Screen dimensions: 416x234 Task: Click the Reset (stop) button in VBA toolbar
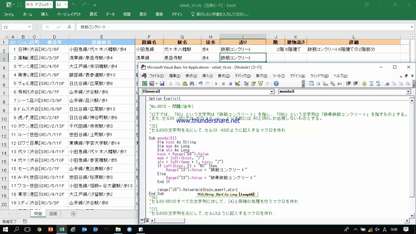pos(230,84)
